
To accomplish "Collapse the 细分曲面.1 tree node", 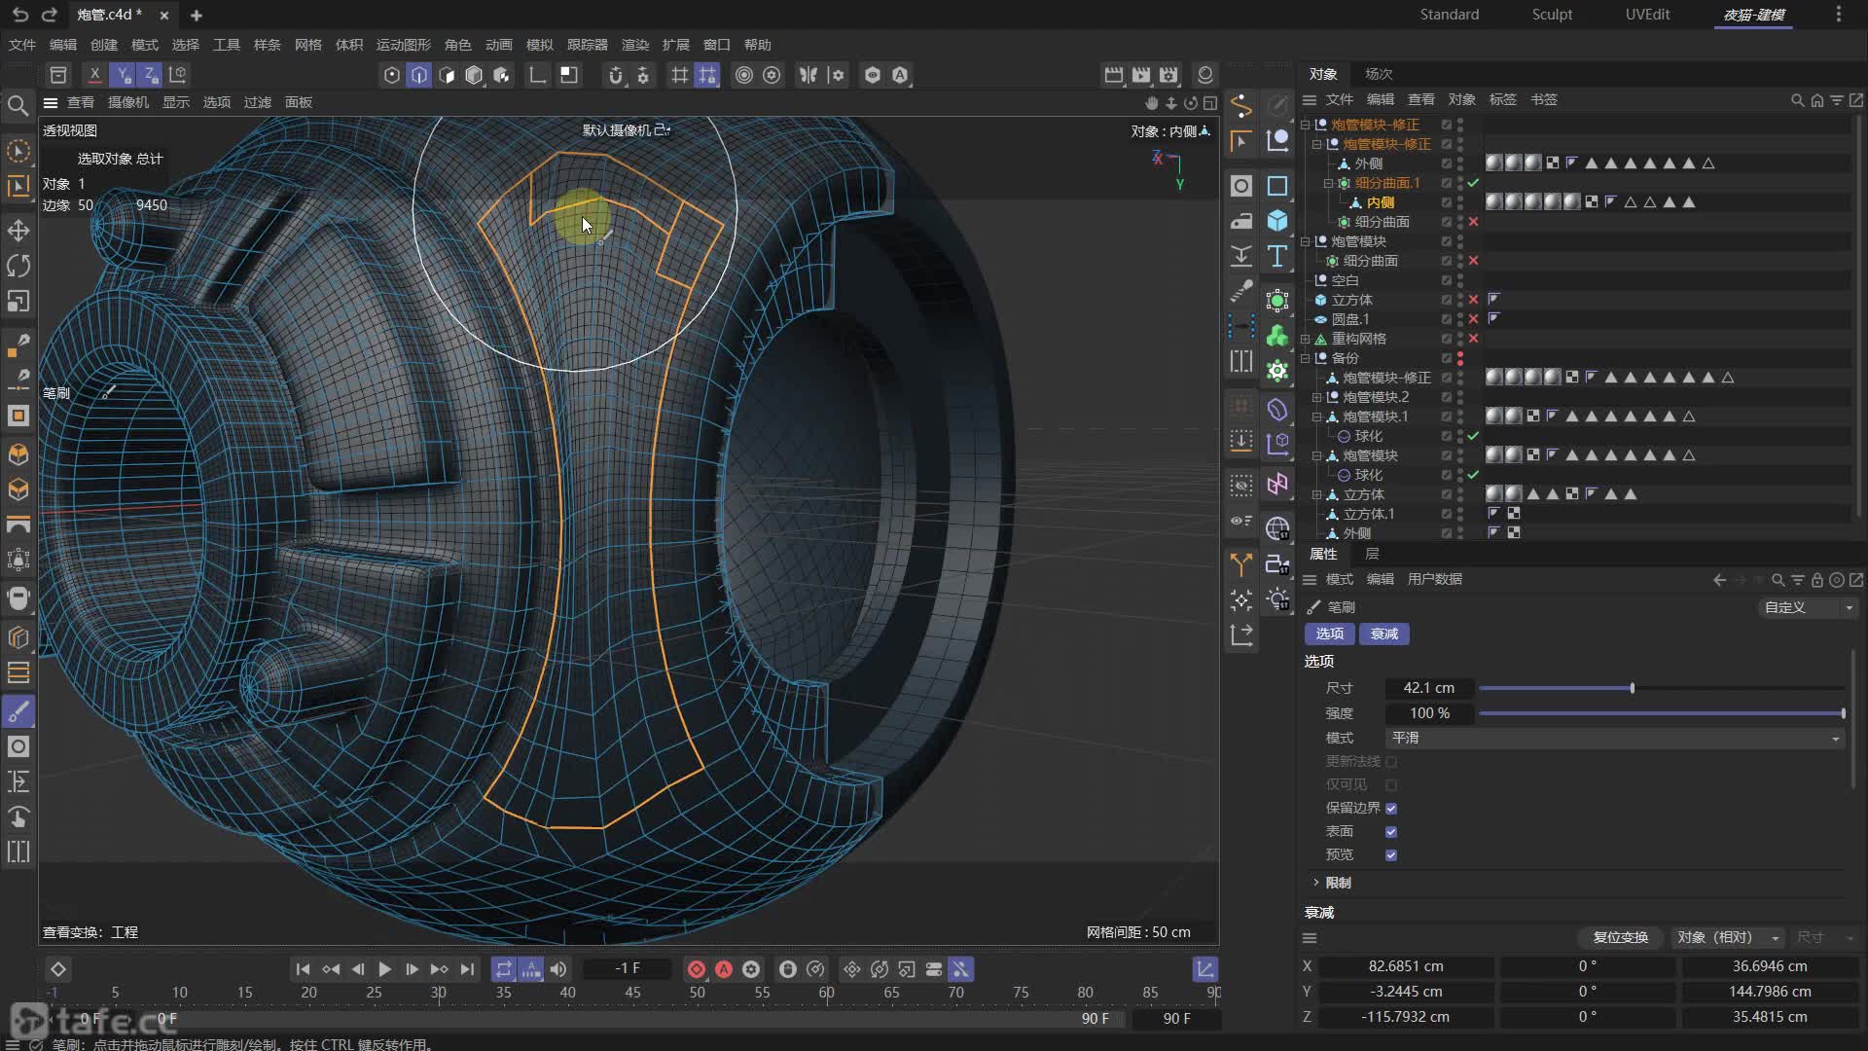I will click(1329, 183).
